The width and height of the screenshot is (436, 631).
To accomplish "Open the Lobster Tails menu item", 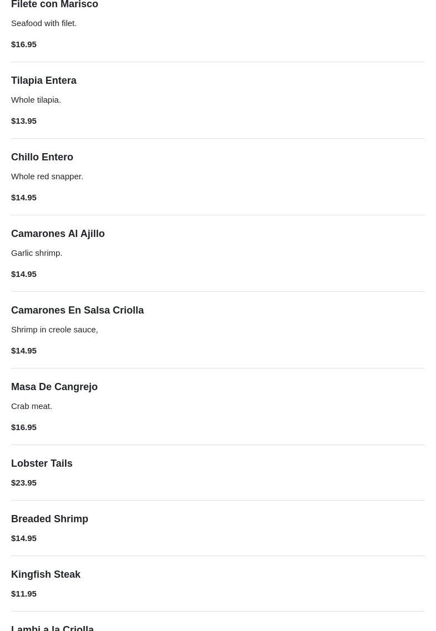I will (42, 463).
